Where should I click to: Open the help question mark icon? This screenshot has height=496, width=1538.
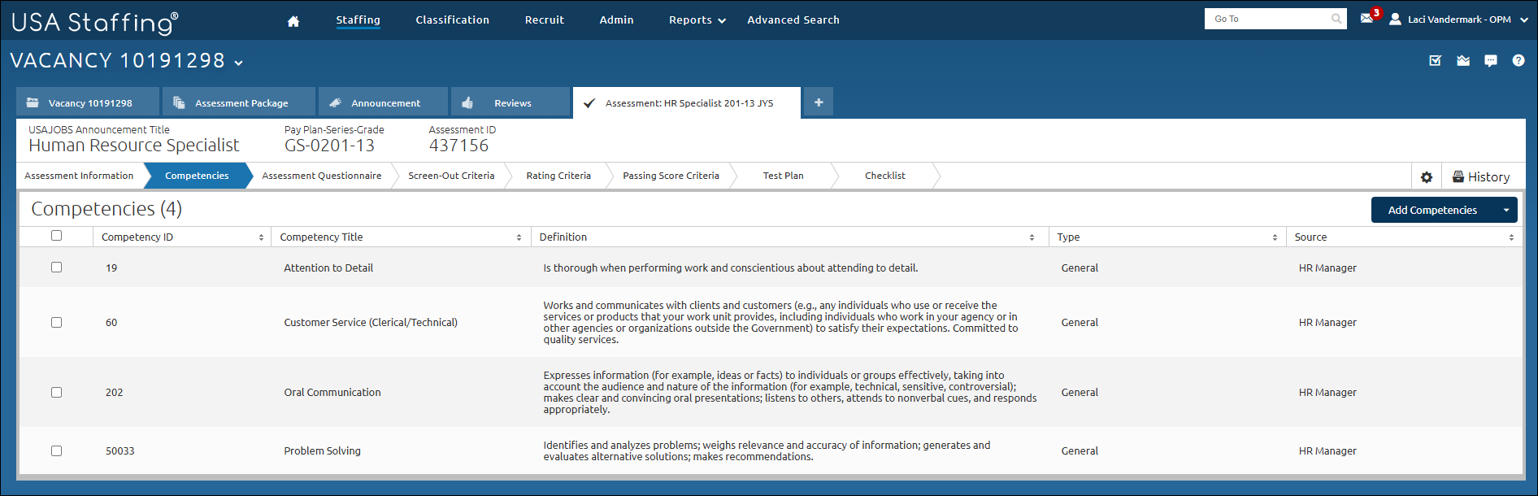click(x=1518, y=60)
